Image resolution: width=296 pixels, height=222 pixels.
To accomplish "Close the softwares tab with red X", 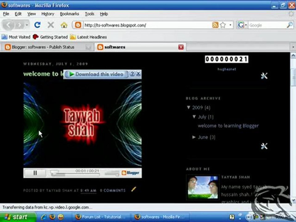I will click(181, 47).
